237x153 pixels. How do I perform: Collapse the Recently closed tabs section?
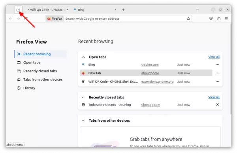(x=83, y=97)
